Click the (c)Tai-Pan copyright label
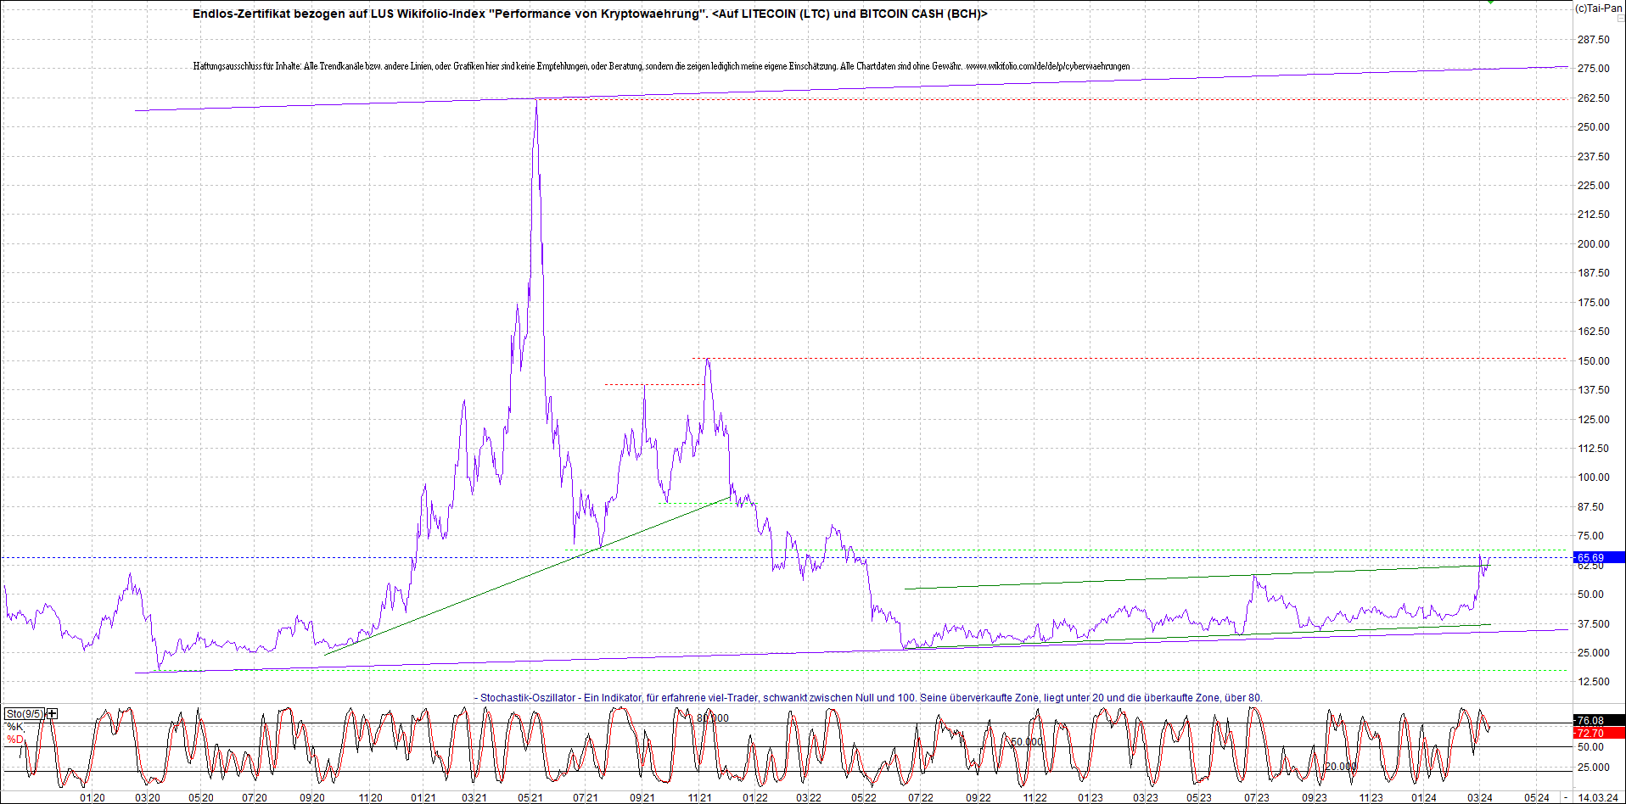 [1599, 8]
